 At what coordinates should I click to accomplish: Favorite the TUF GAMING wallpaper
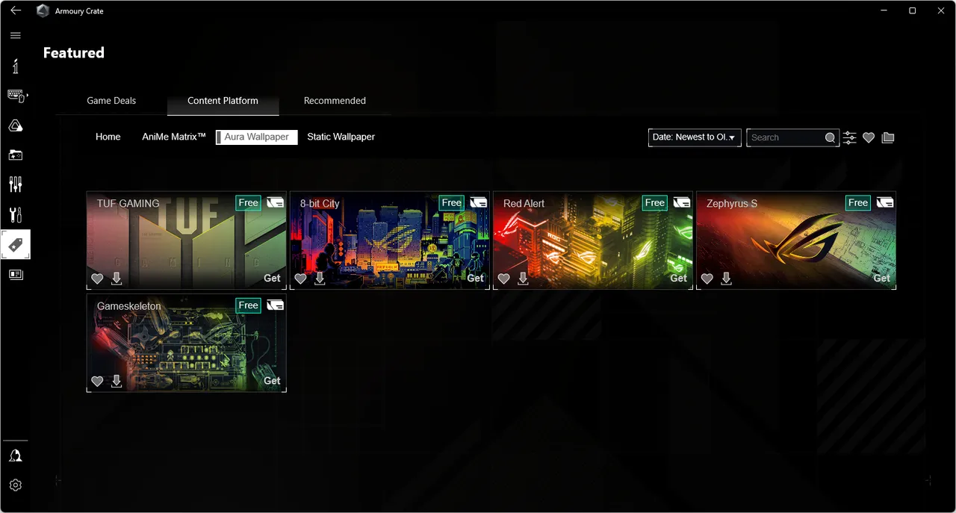point(97,279)
